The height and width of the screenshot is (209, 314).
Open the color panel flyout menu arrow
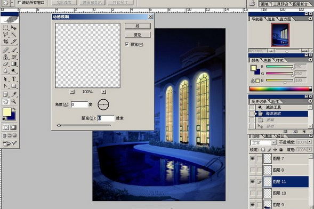tap(310, 60)
